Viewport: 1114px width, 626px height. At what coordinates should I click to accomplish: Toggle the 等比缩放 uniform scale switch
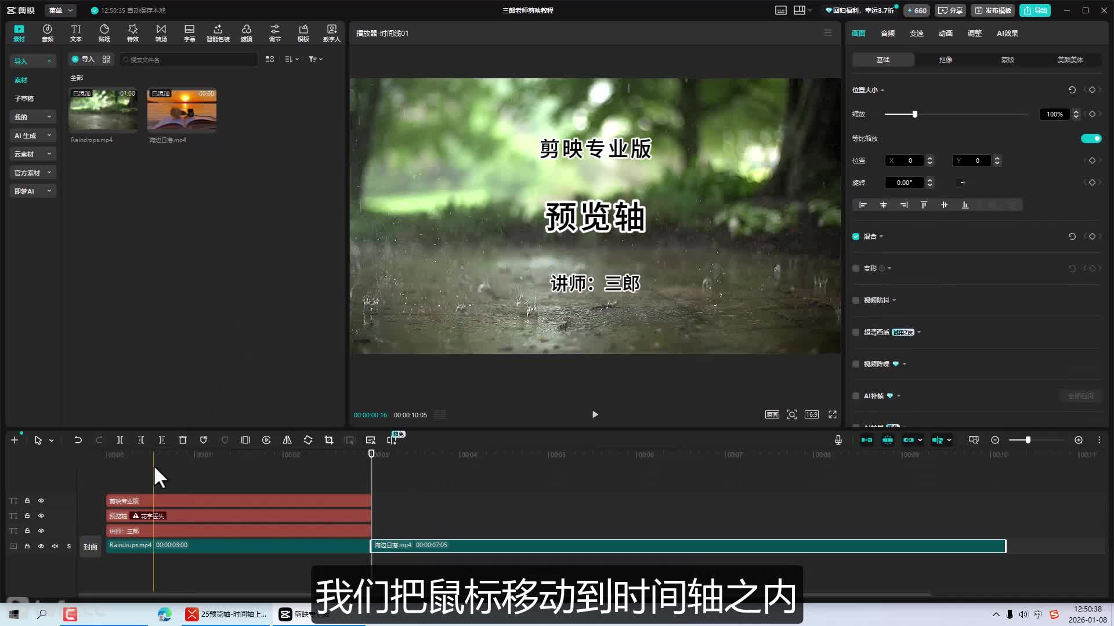pyautogui.click(x=1091, y=139)
